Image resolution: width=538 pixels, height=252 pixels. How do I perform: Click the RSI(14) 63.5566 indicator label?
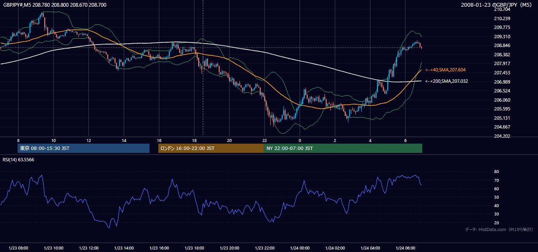point(19,160)
